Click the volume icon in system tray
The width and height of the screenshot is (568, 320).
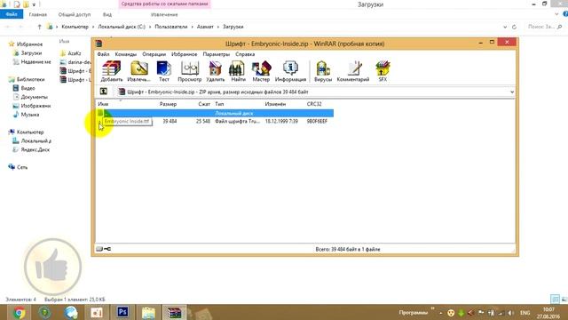(x=510, y=313)
